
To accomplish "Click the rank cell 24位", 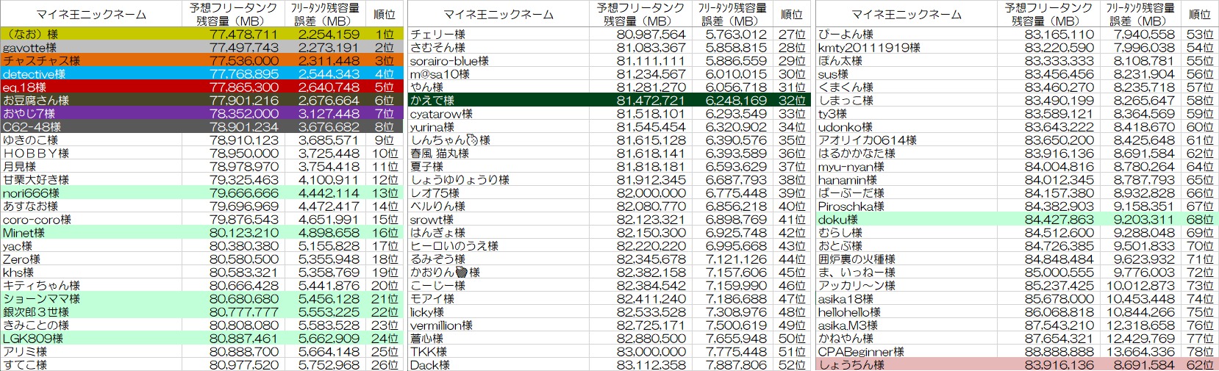I will click(384, 339).
